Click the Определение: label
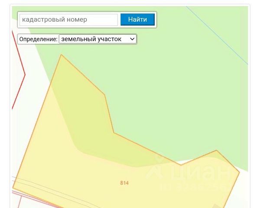This screenshot has height=208, width=260. tap(38, 39)
